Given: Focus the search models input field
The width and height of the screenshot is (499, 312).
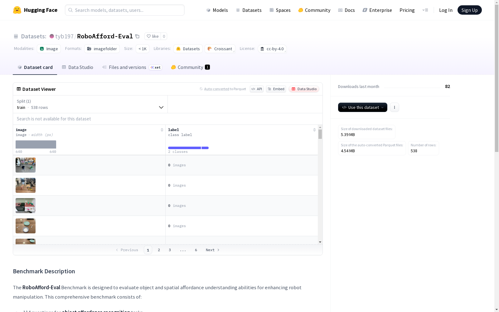Looking at the screenshot, I should (125, 10).
